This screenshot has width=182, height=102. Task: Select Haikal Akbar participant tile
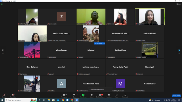(x=150, y=84)
